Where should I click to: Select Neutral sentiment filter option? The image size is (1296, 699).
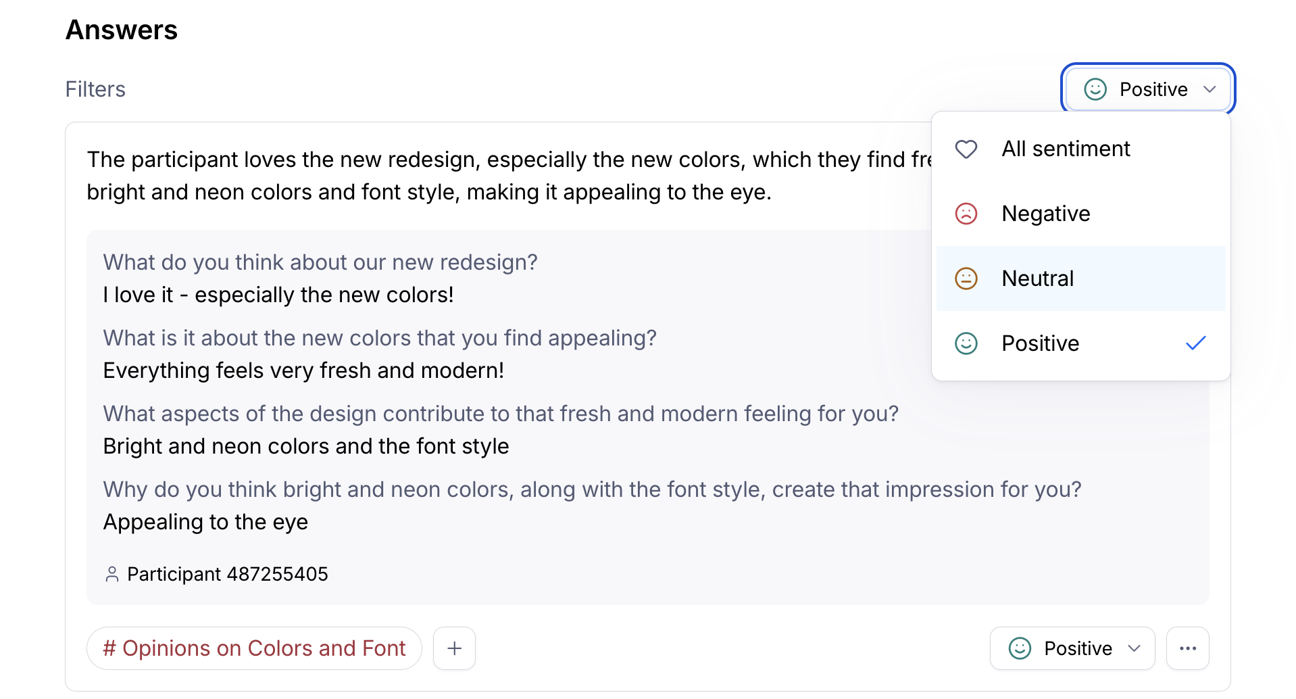[x=1038, y=279]
